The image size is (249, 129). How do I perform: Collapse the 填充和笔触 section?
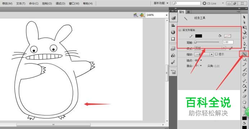180,30
